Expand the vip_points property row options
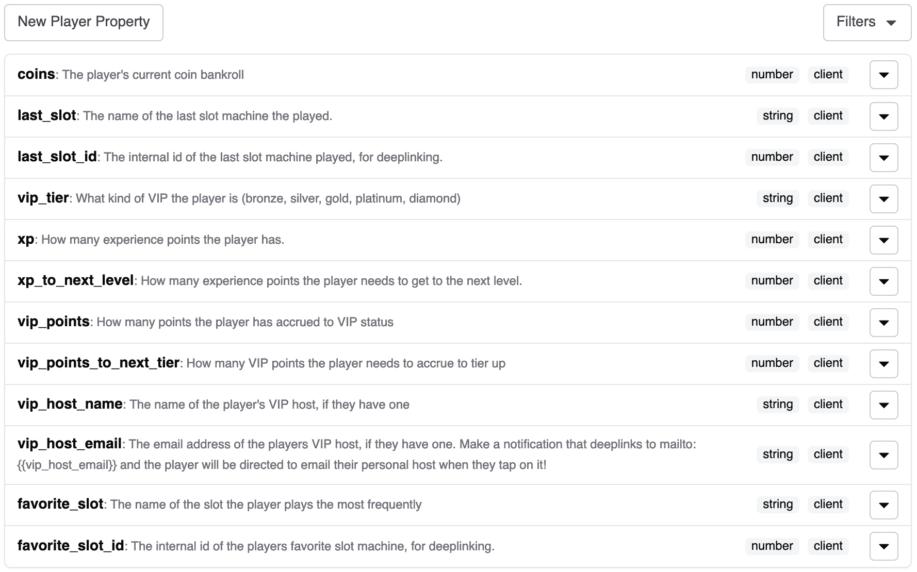This screenshot has height=572, width=917. click(883, 322)
